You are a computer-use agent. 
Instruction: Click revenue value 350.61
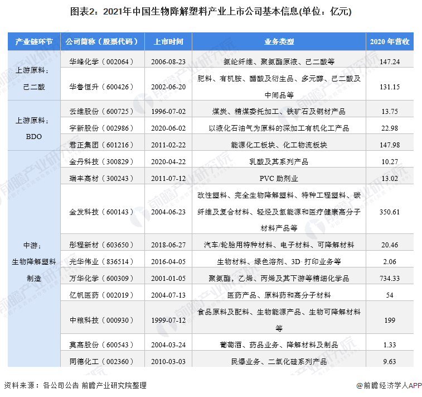tap(390, 212)
